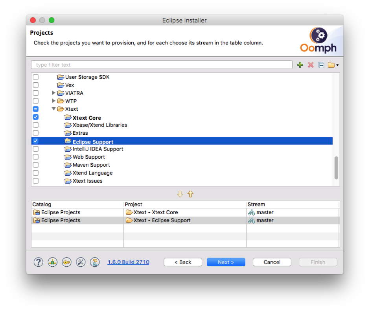Screen dimensions: 370x312
Task: Uncheck the Eclipse Support project
Action: tap(35, 141)
